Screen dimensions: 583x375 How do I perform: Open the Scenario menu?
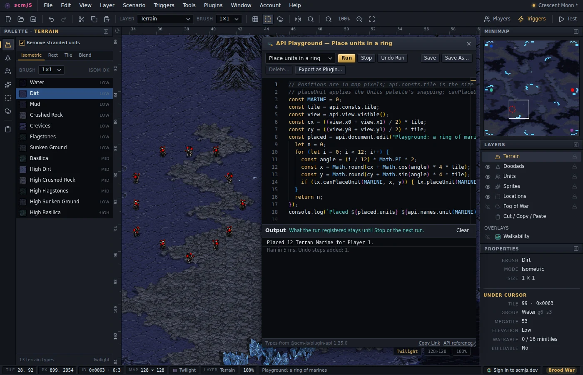(134, 5)
